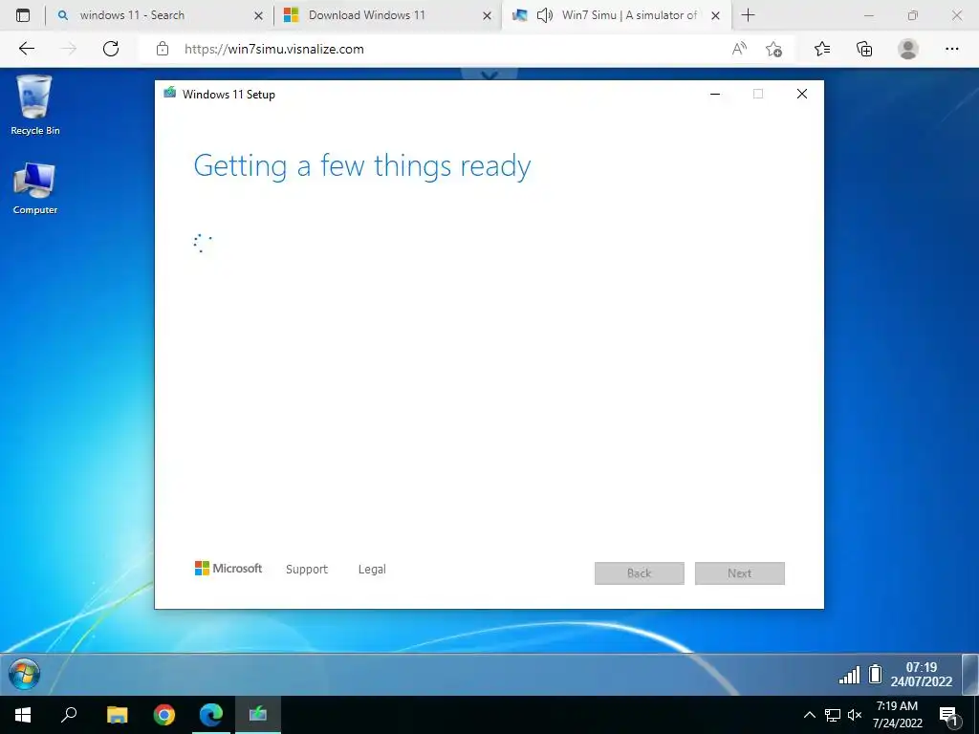The image size is (979, 734).
Task: Switch to Microsoft Edge on taskbar
Action: click(x=211, y=715)
